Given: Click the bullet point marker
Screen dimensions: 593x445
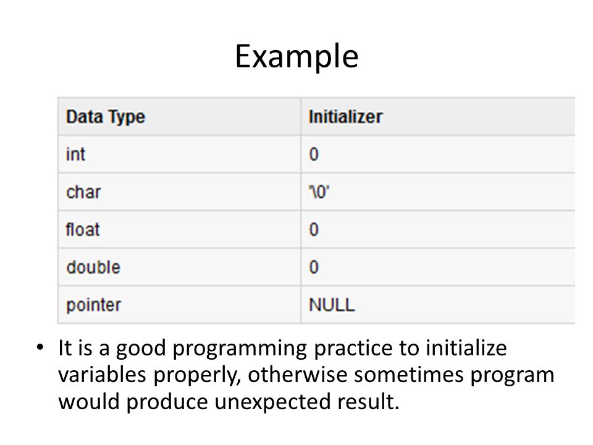Looking at the screenshot, I should [40, 347].
